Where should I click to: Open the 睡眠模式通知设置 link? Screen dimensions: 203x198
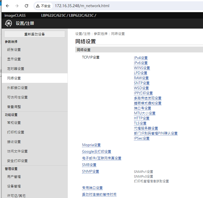coord(148,103)
